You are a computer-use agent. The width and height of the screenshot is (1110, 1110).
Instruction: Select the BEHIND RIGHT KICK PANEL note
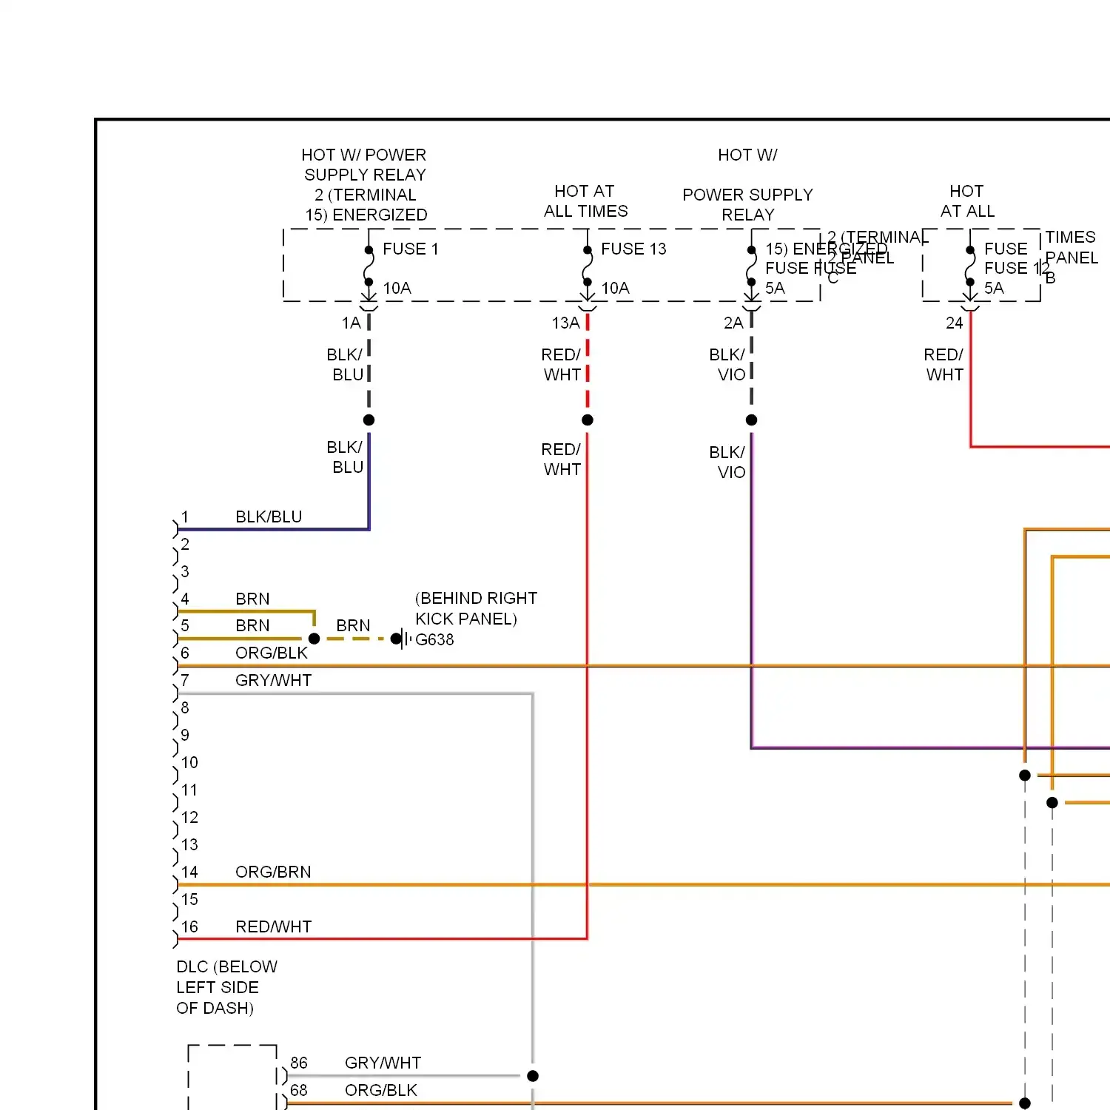[x=477, y=608]
